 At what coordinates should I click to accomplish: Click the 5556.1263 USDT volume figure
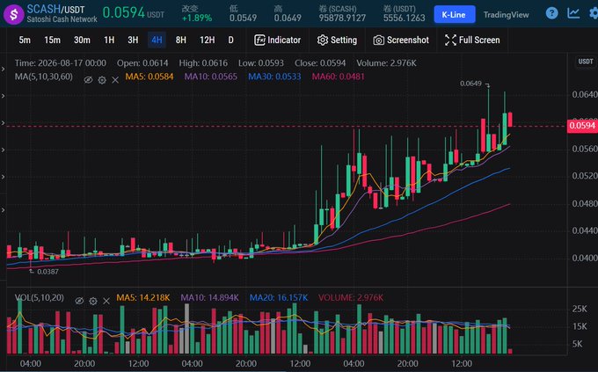click(404, 18)
